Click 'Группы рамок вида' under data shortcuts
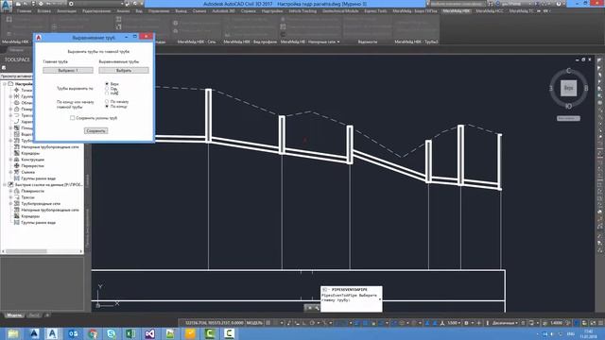Screen dimensions: 605x340 pyautogui.click(x=38, y=223)
